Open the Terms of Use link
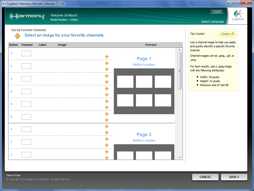The height and width of the screenshot is (191, 254). tap(13, 175)
